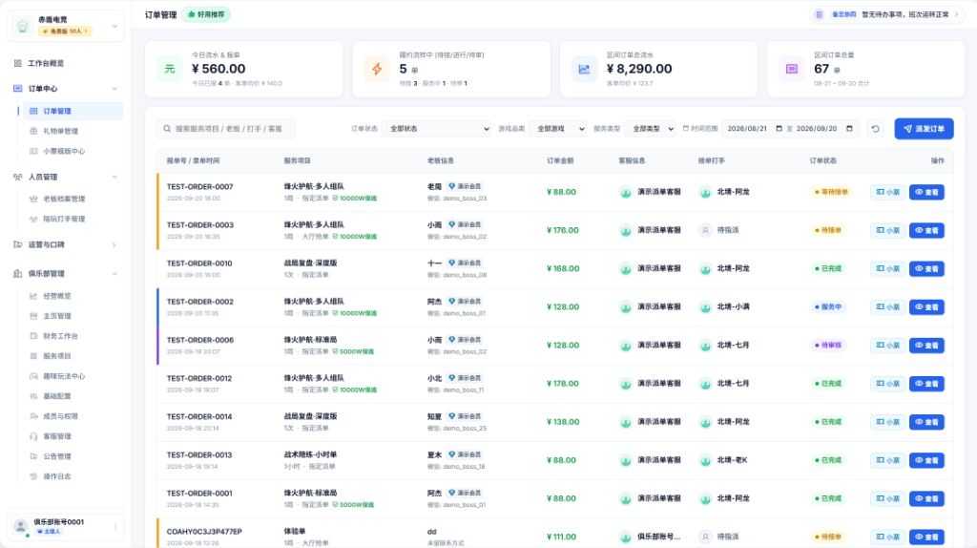Click the order search input field
The image size is (977, 548).
pyautogui.click(x=225, y=129)
